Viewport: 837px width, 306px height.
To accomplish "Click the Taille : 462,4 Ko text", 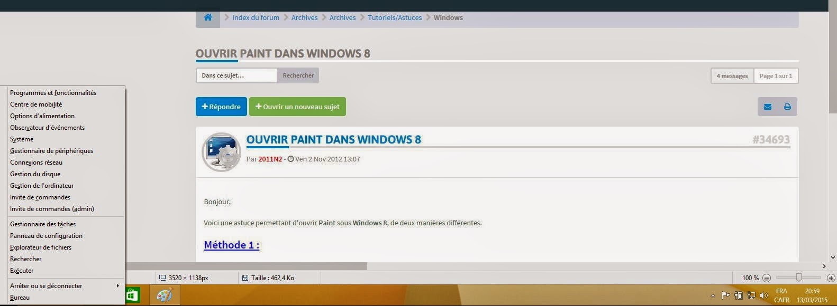I will [x=272, y=278].
